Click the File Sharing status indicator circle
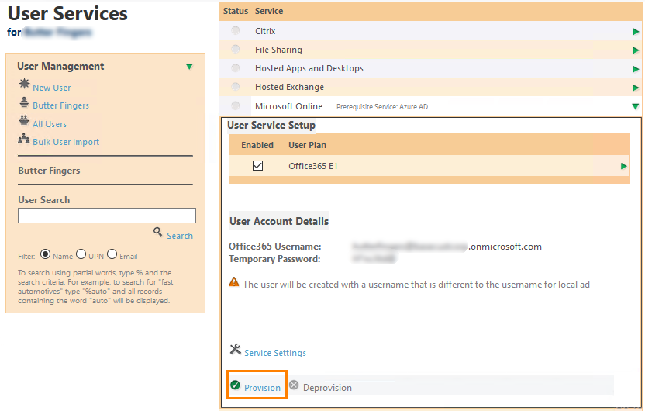The image size is (645, 411). tap(236, 49)
